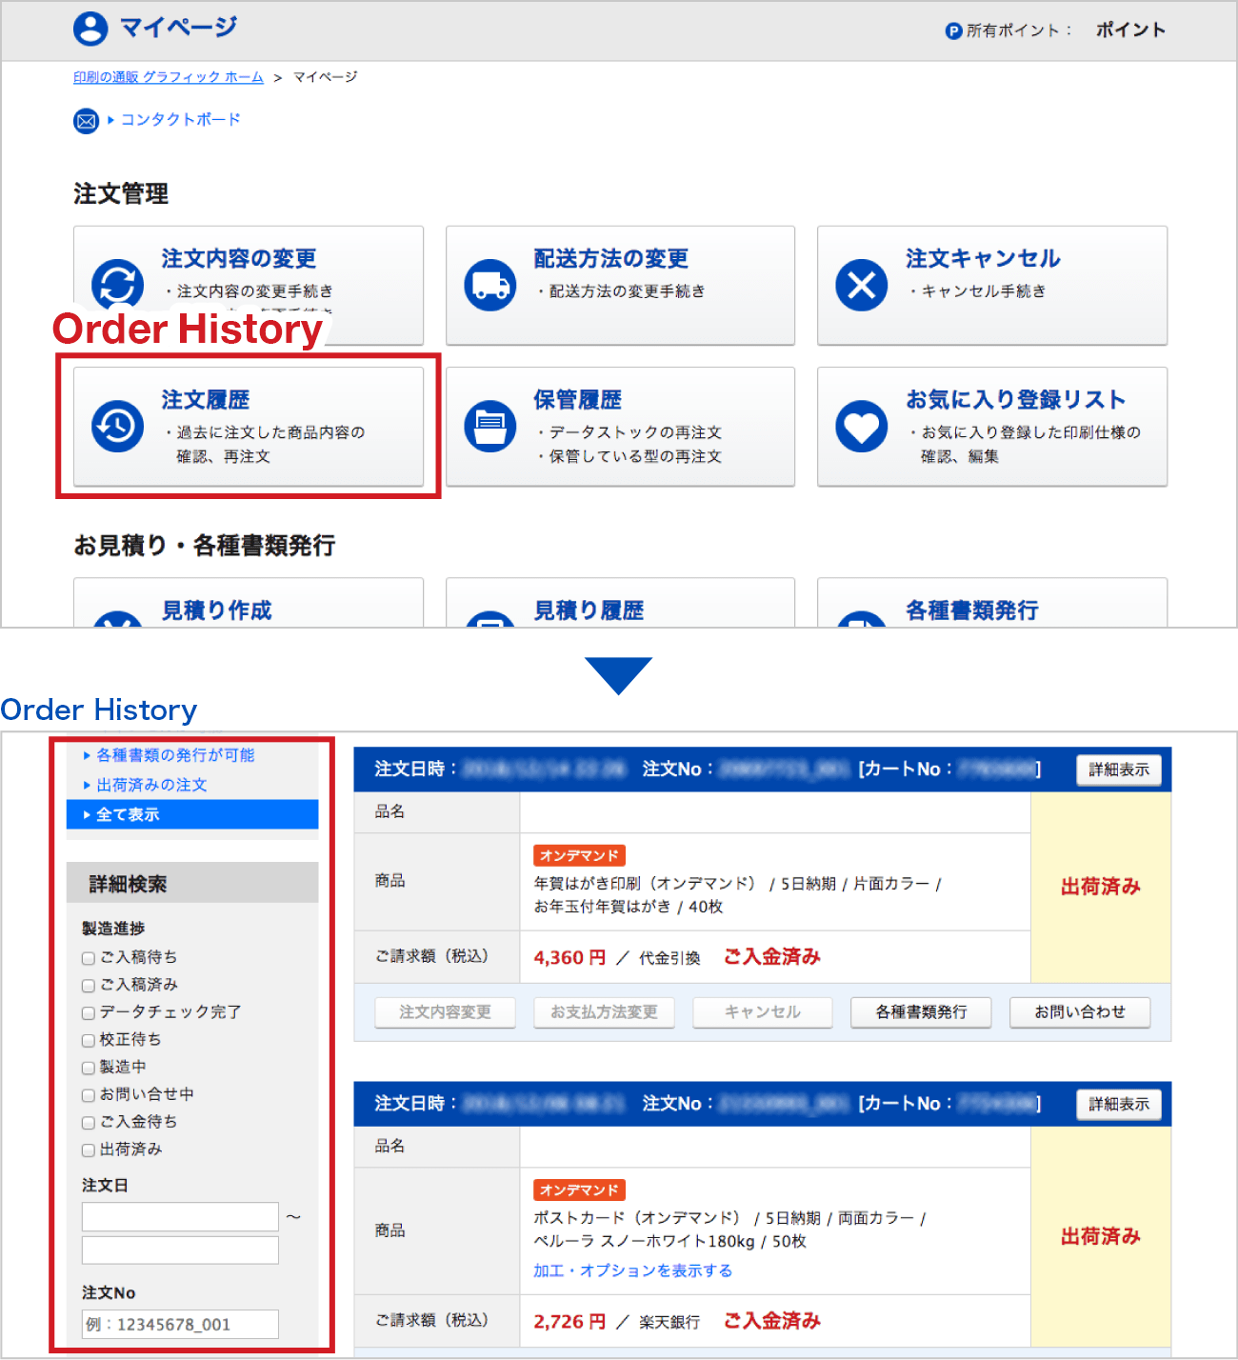Select the 全て表示 filter tab

point(192,814)
